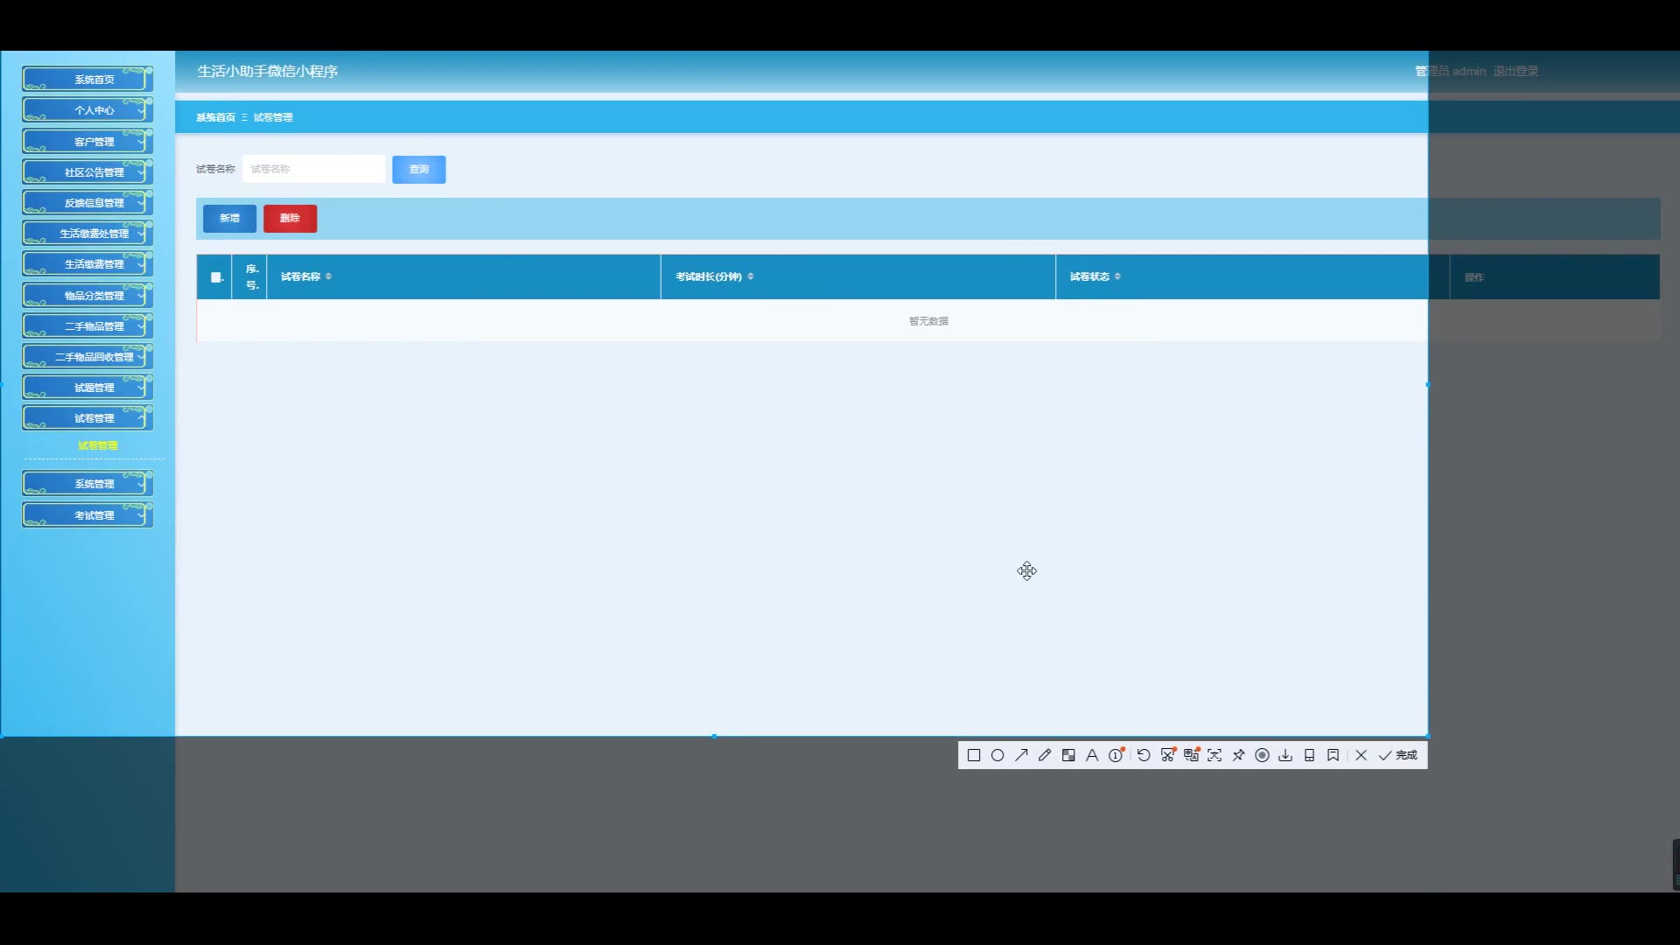Click the 查询 search button

tap(419, 169)
